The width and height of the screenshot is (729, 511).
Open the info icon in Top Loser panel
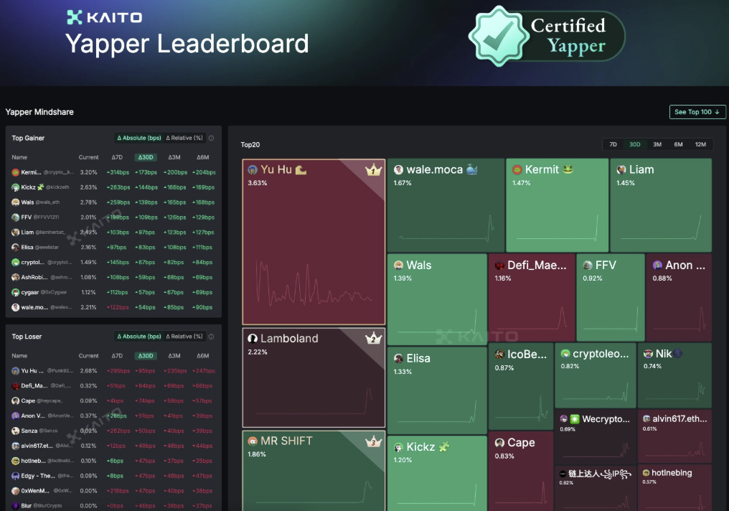(211, 337)
